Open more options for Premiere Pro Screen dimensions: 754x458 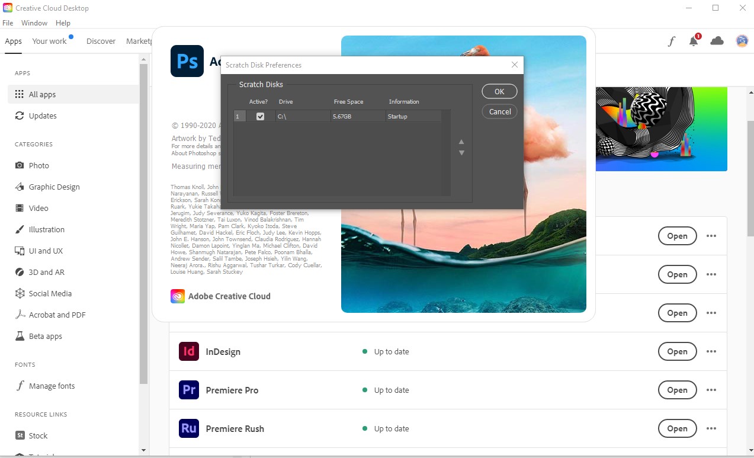(x=711, y=390)
